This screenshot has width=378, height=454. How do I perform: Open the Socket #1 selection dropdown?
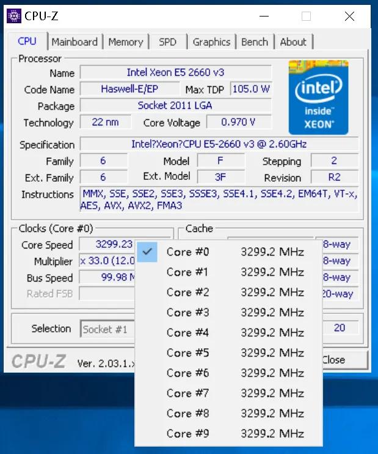coord(107,329)
